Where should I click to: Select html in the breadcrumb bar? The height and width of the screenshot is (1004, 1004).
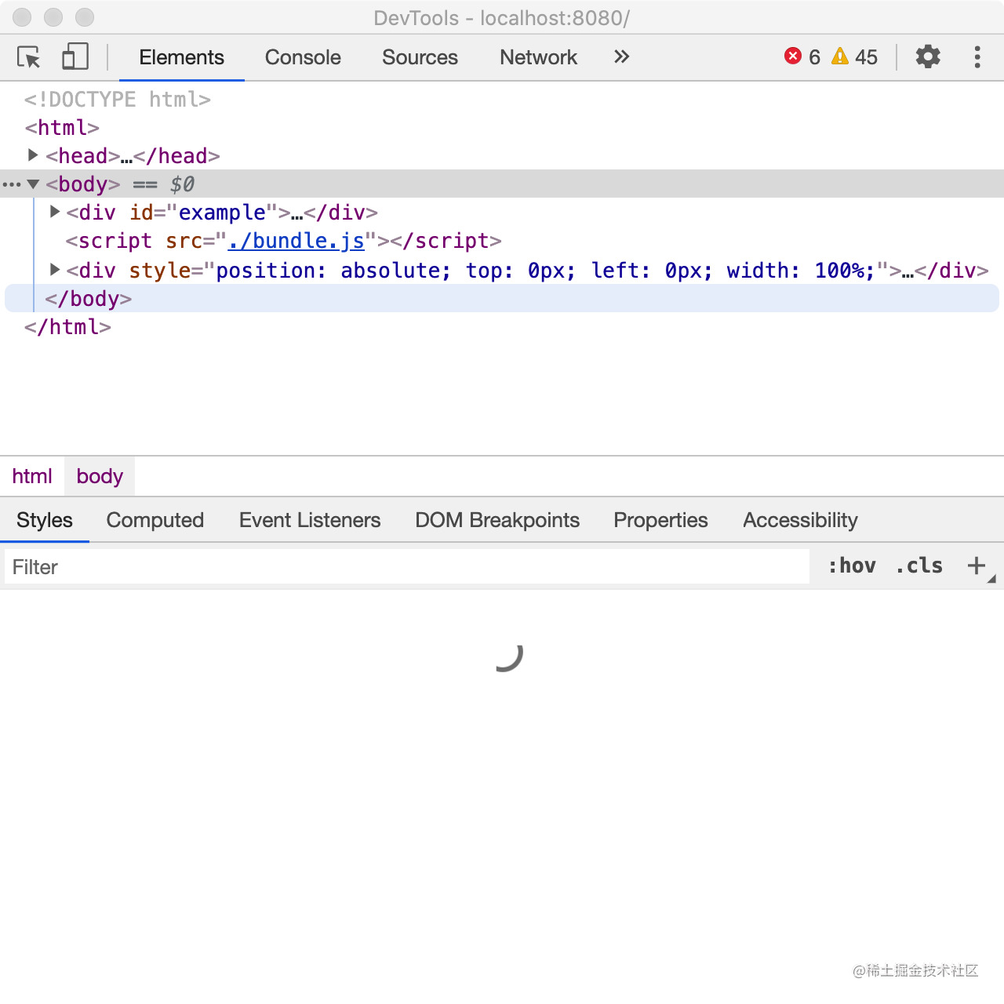click(x=32, y=476)
